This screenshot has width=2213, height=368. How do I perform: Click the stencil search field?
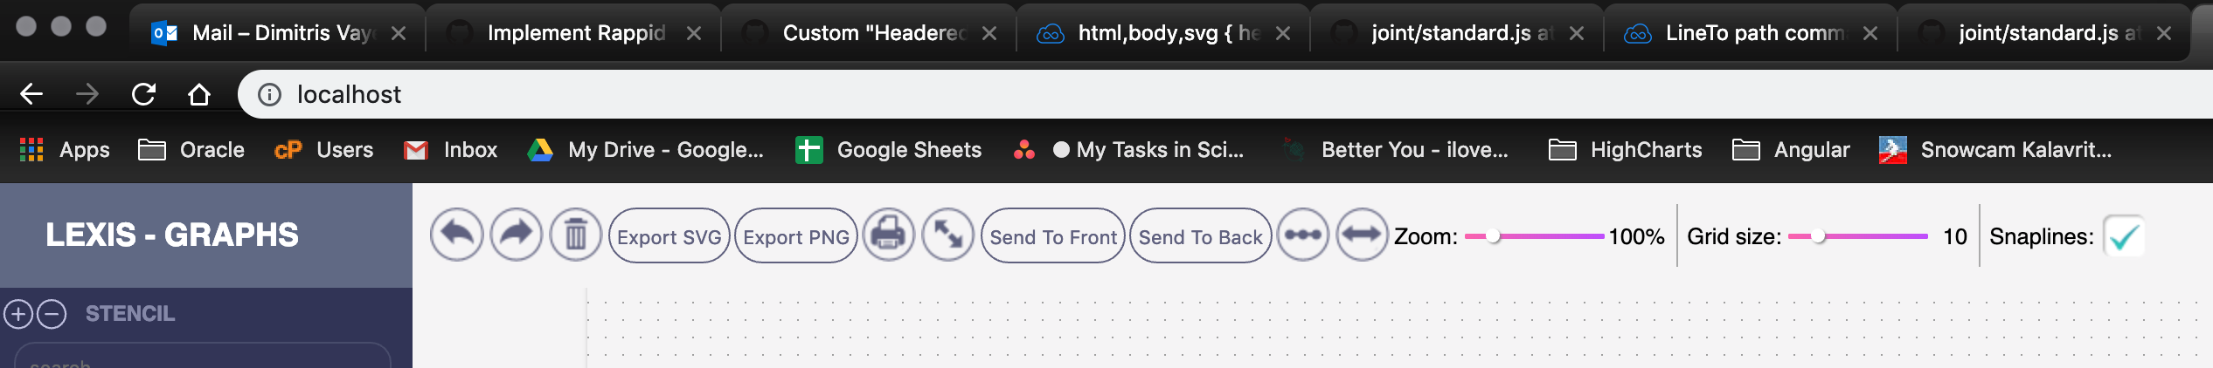pos(201,359)
